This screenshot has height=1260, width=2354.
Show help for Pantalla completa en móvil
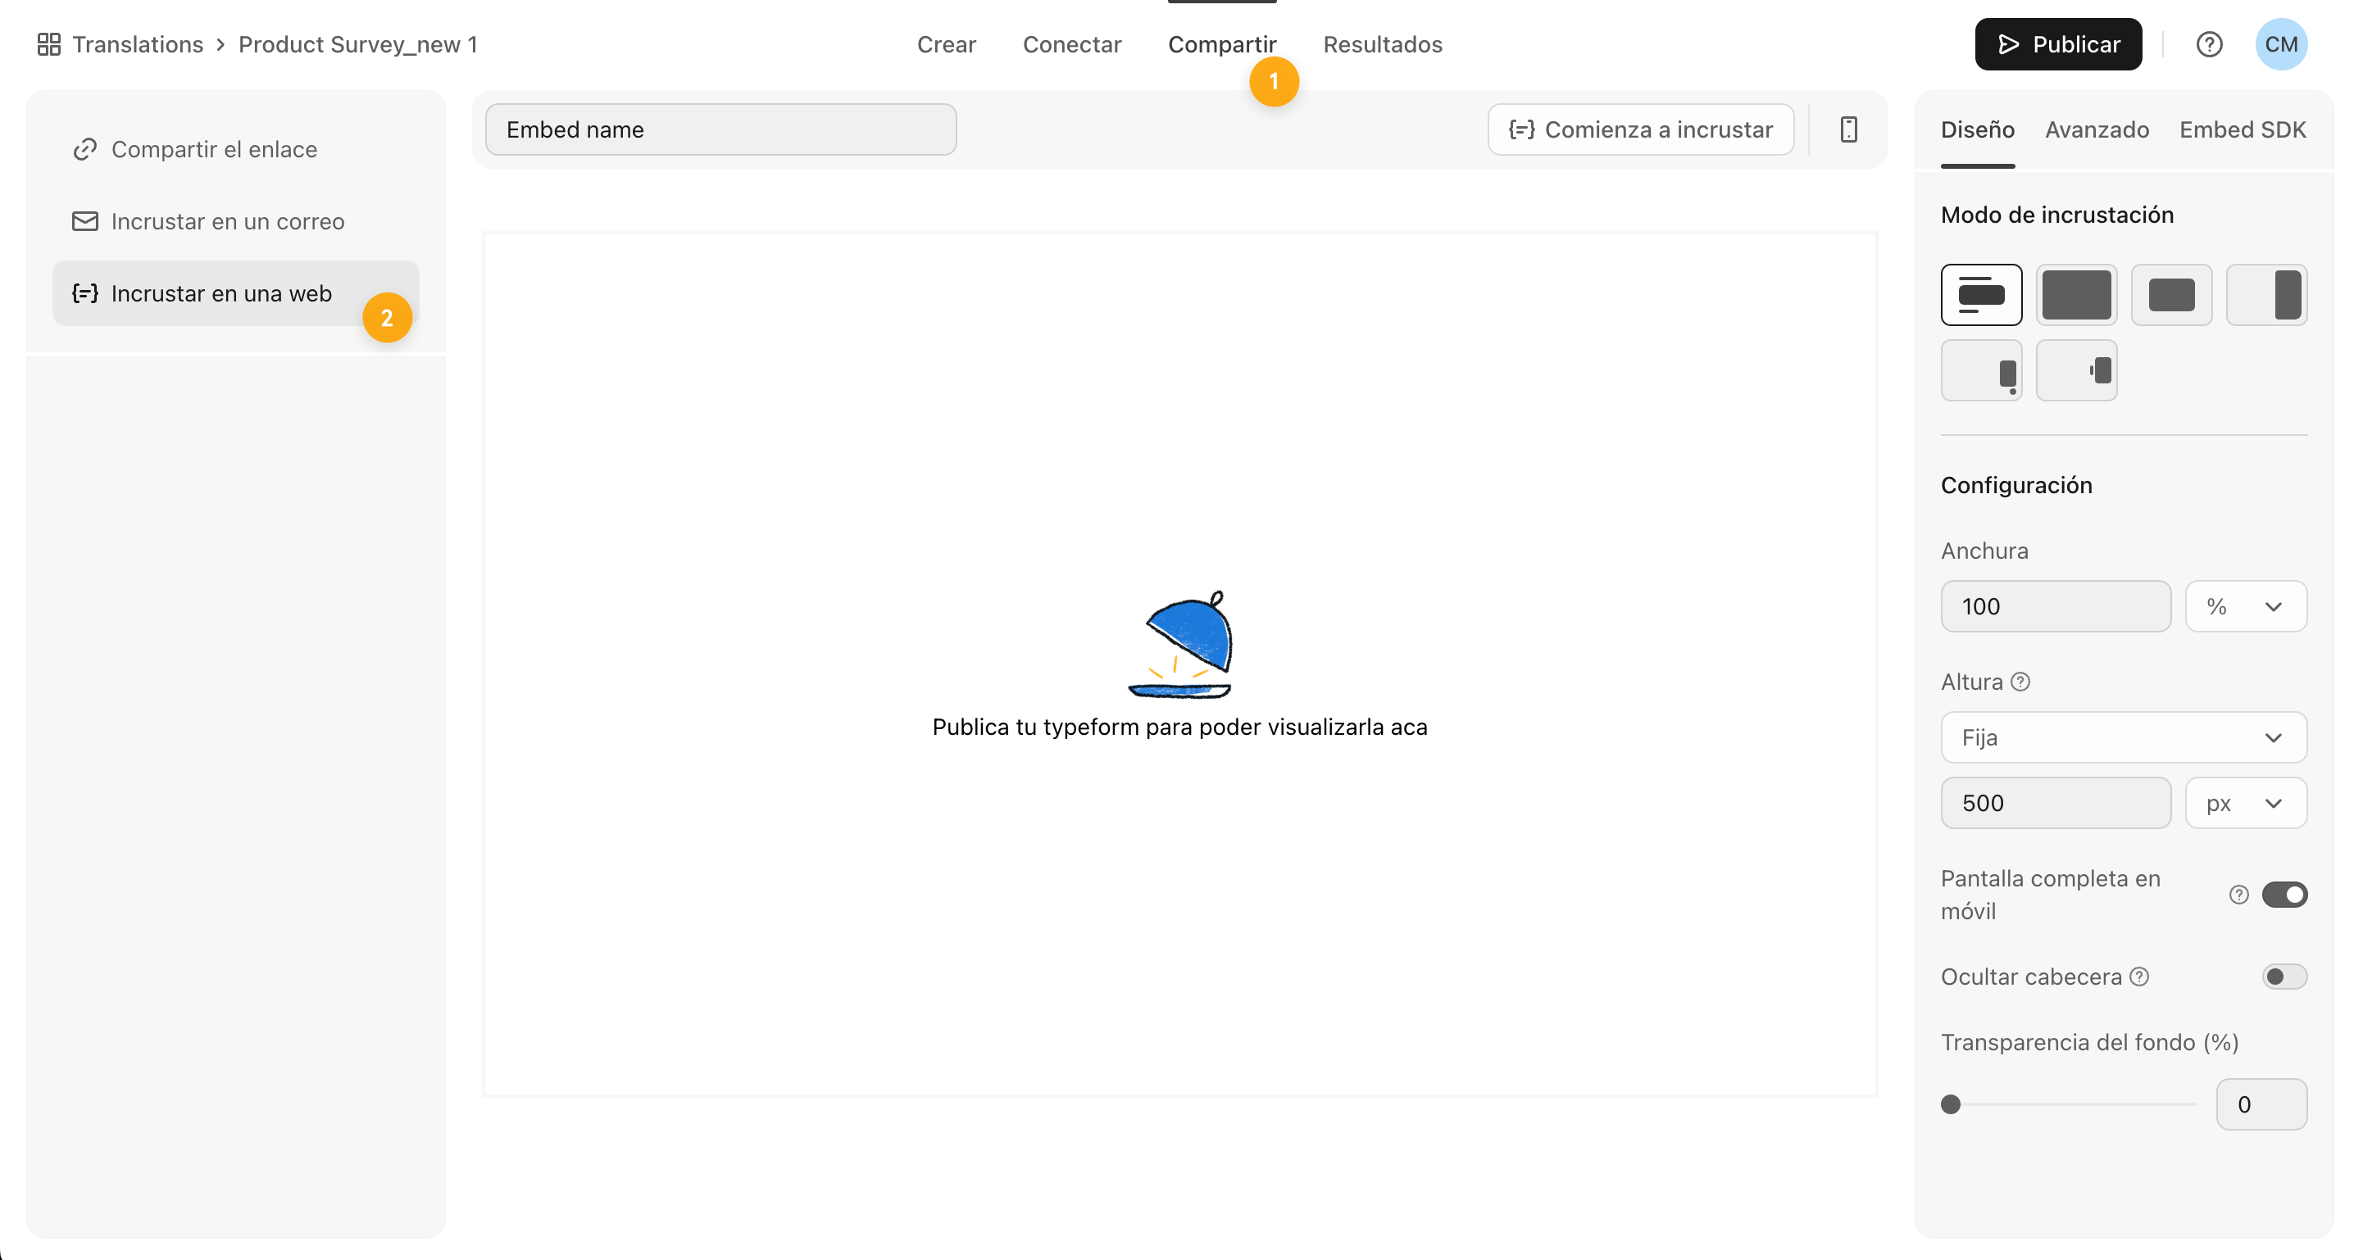pyautogui.click(x=2238, y=895)
